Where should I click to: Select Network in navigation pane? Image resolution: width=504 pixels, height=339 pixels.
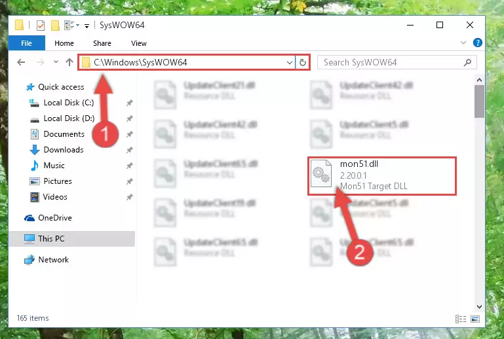click(x=53, y=260)
